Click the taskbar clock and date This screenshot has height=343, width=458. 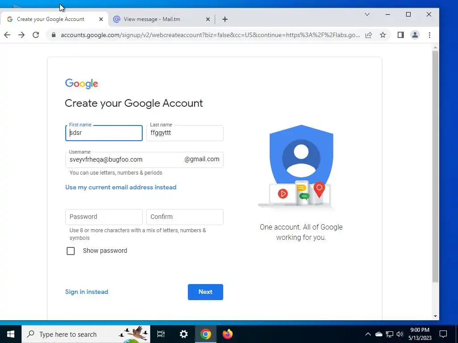click(420, 334)
